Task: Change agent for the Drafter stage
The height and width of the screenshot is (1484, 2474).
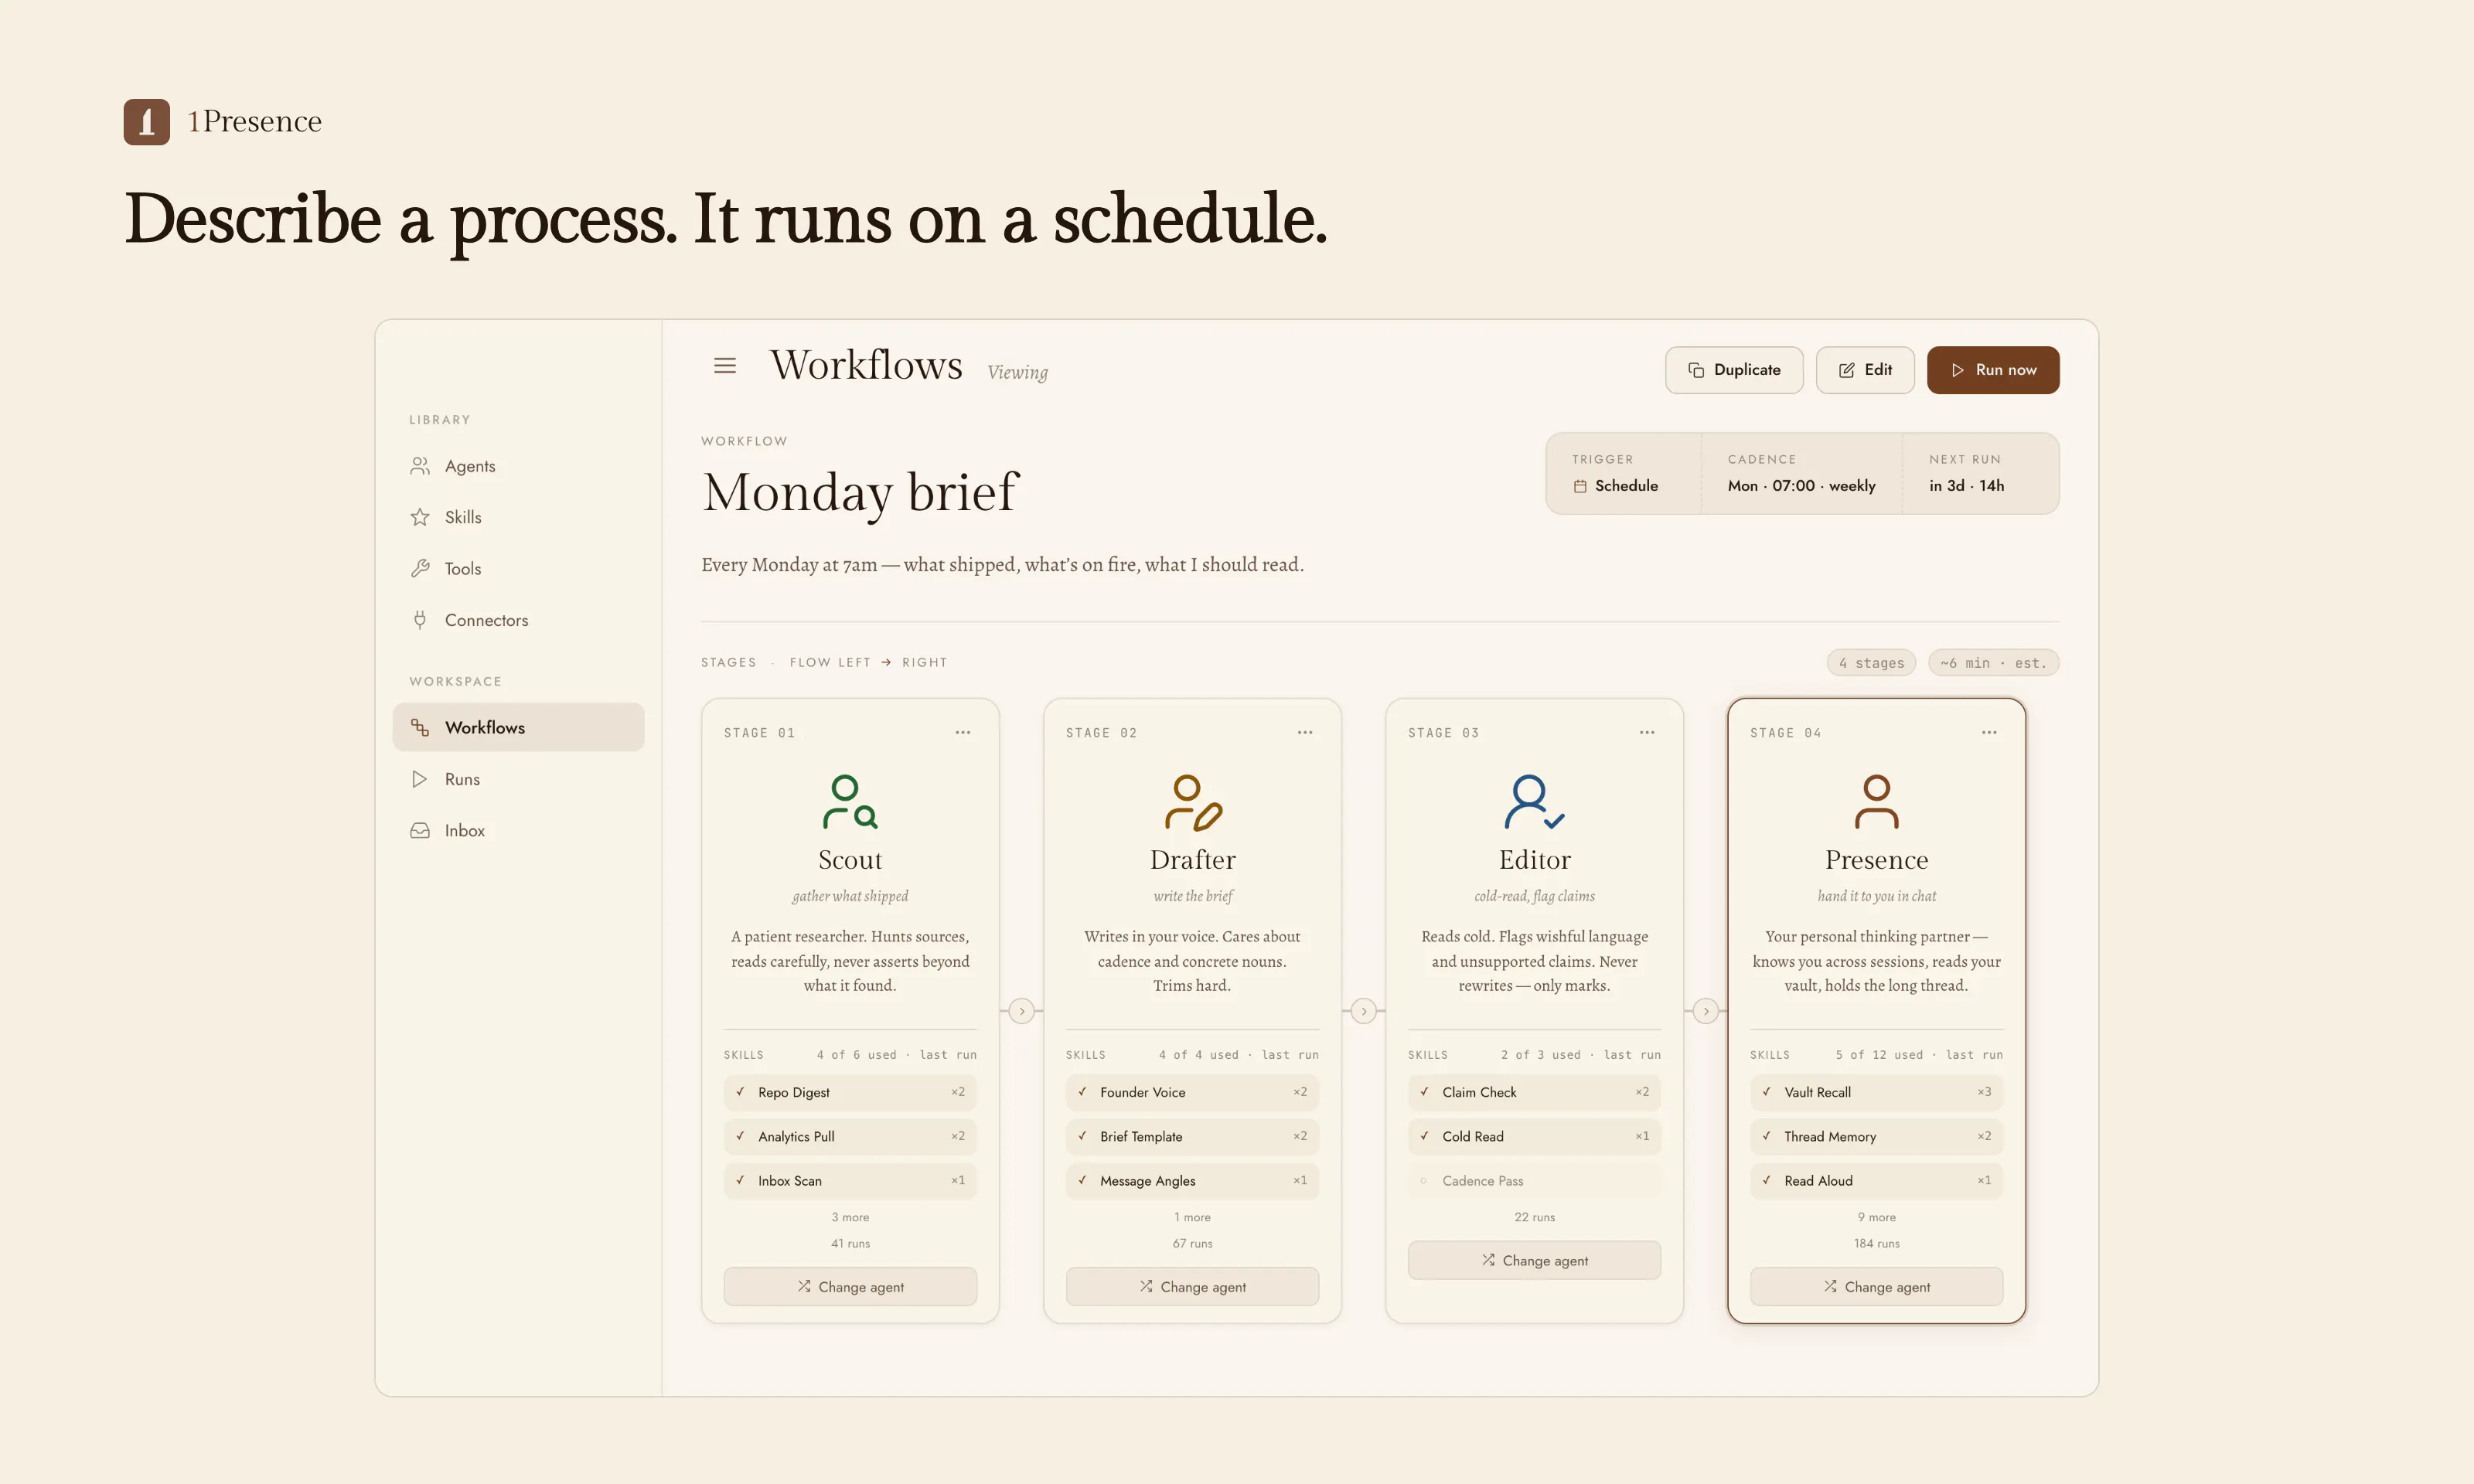Action: coord(1192,1287)
